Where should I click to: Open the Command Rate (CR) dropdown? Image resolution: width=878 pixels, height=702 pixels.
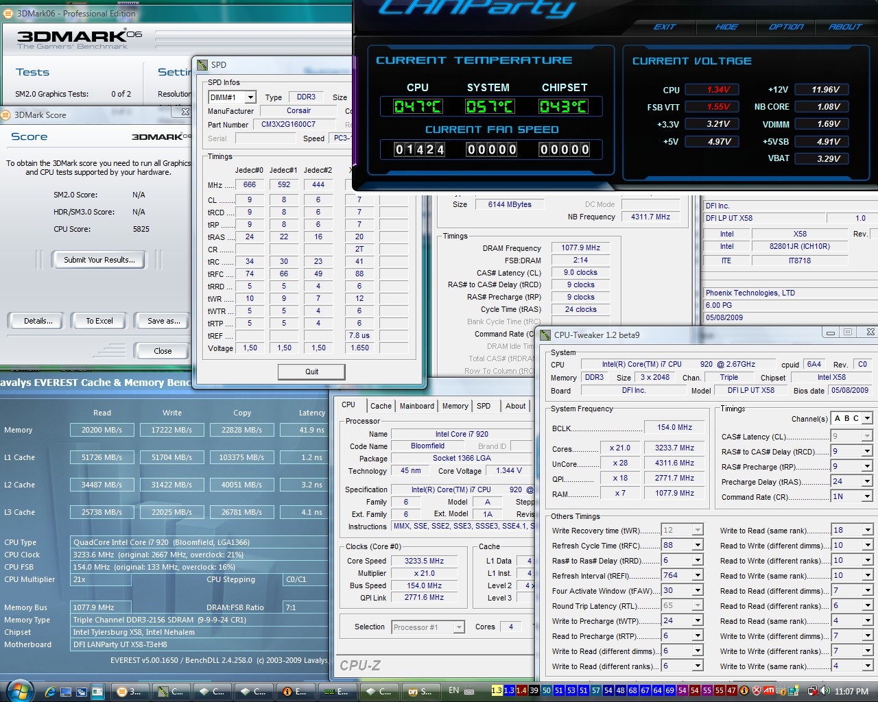(x=867, y=496)
